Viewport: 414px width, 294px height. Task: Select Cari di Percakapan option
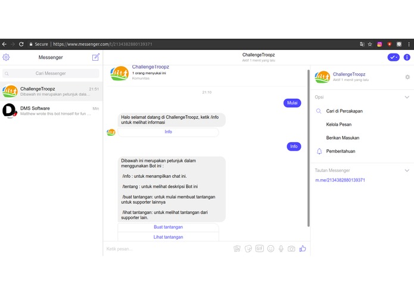click(344, 111)
